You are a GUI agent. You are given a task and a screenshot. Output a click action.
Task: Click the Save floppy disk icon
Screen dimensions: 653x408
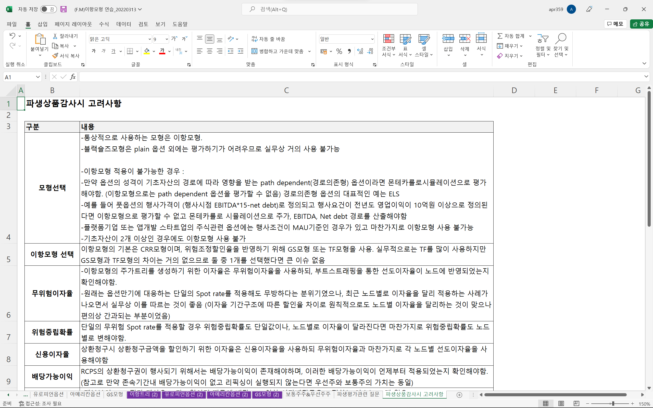[64, 9]
